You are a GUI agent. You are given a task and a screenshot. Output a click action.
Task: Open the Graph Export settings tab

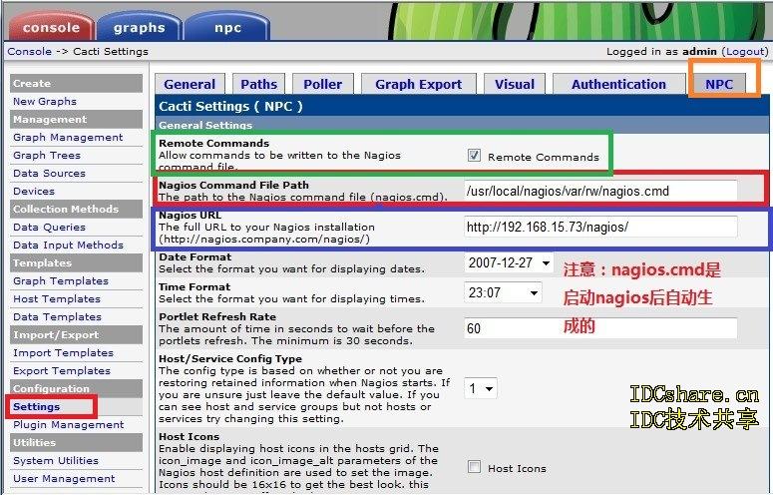[419, 84]
